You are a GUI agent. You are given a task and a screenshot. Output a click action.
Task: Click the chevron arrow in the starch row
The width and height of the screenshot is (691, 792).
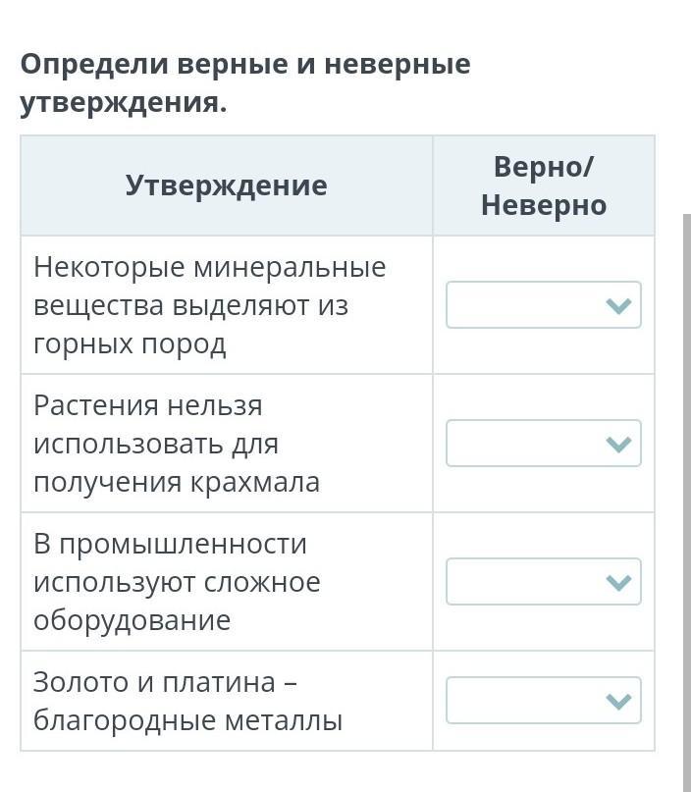(617, 444)
